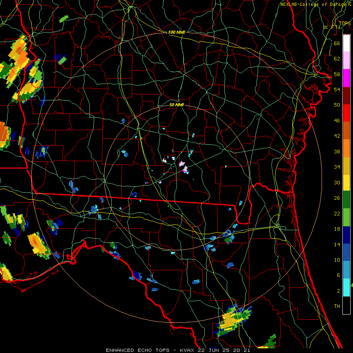The height and width of the screenshot is (353, 353).
Task: Click the legend value '50'
Action: click(337, 105)
